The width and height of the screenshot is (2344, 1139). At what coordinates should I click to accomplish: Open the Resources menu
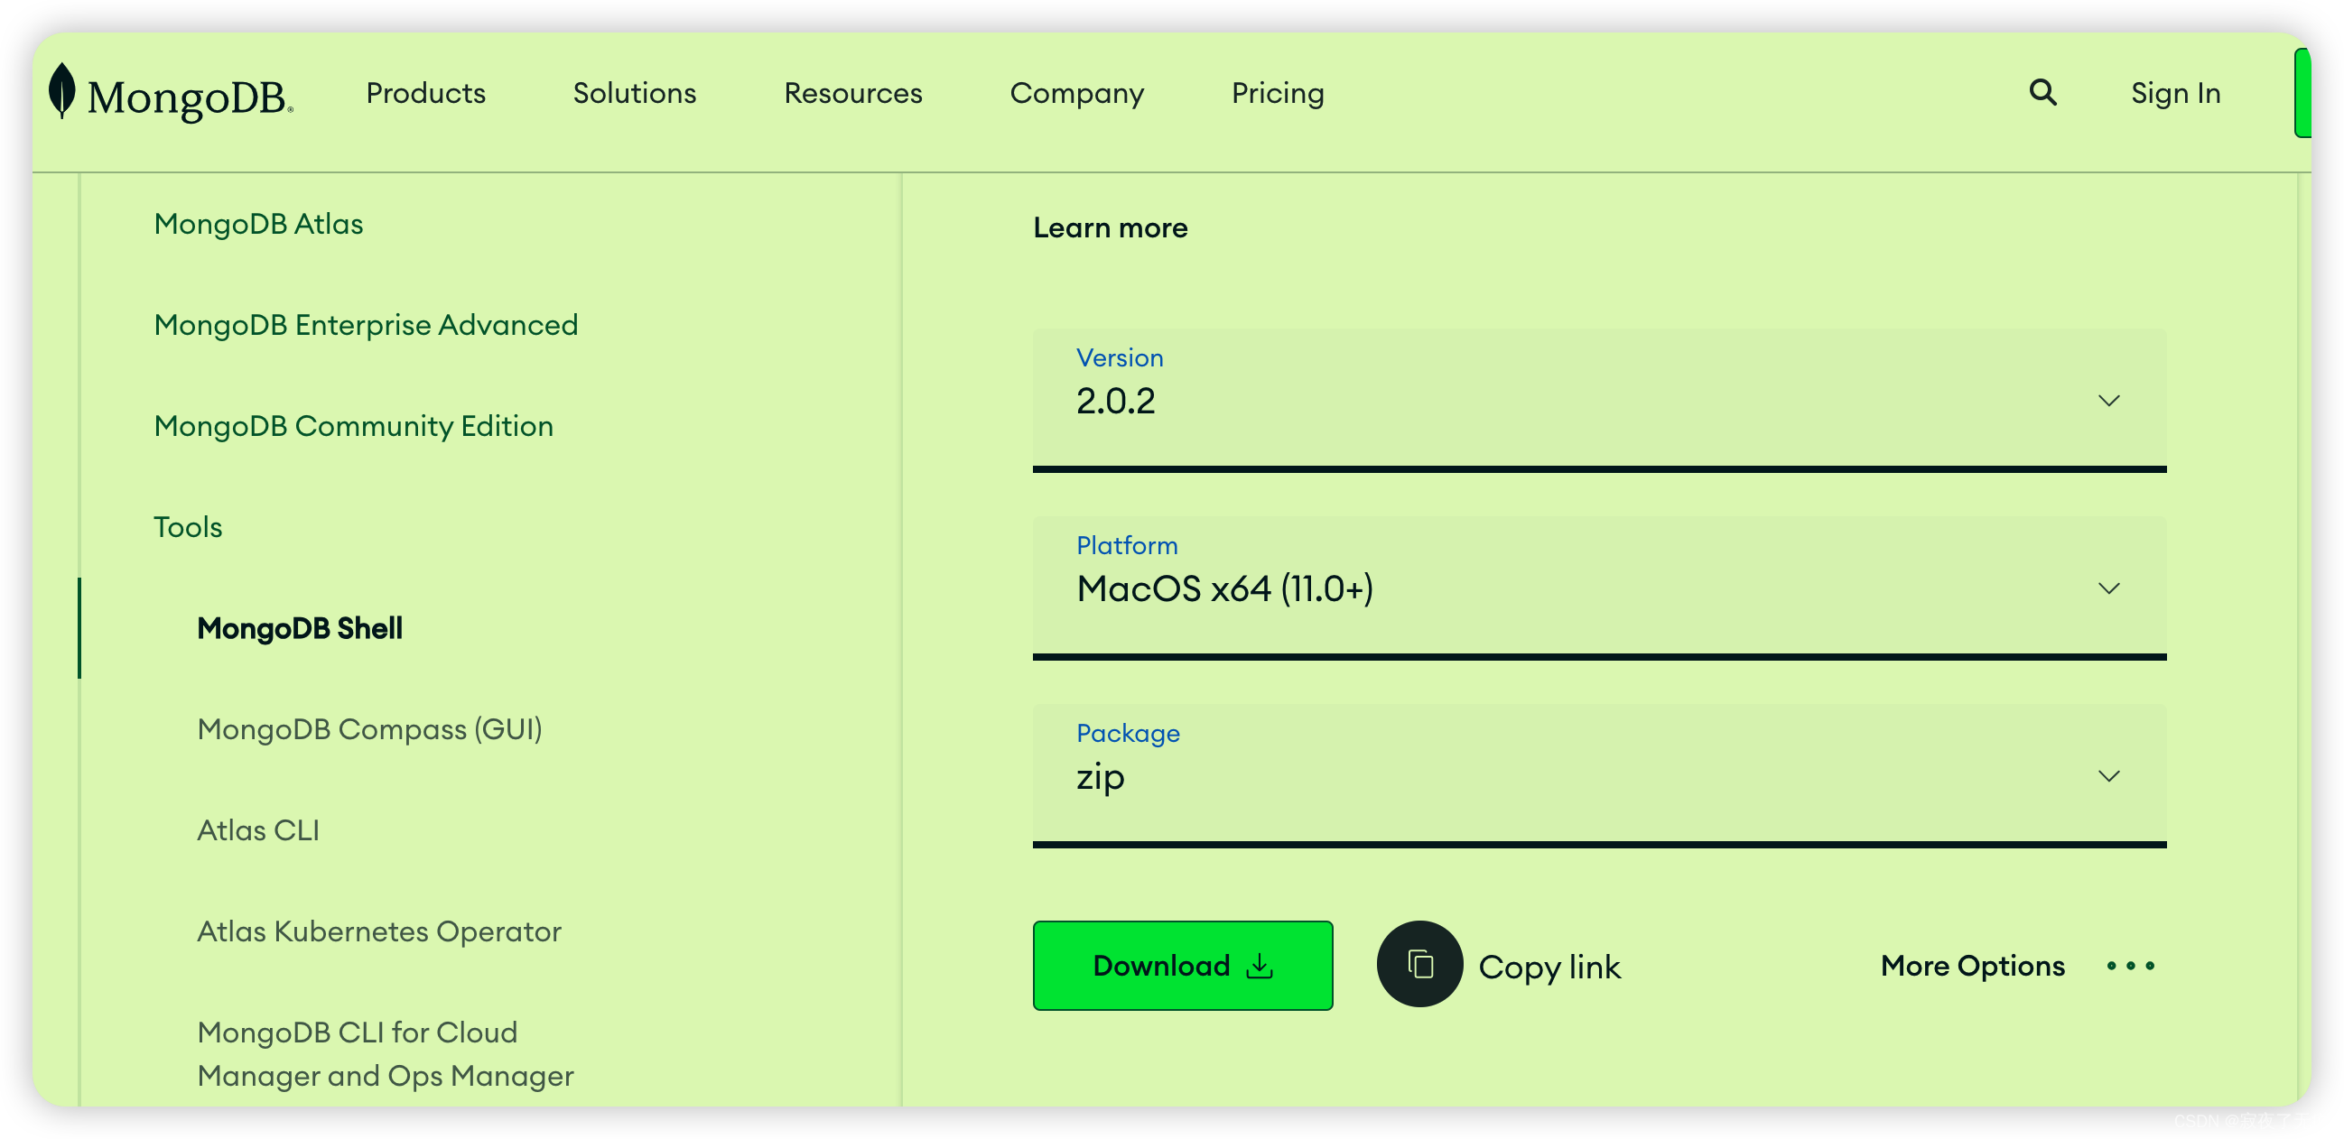click(852, 93)
